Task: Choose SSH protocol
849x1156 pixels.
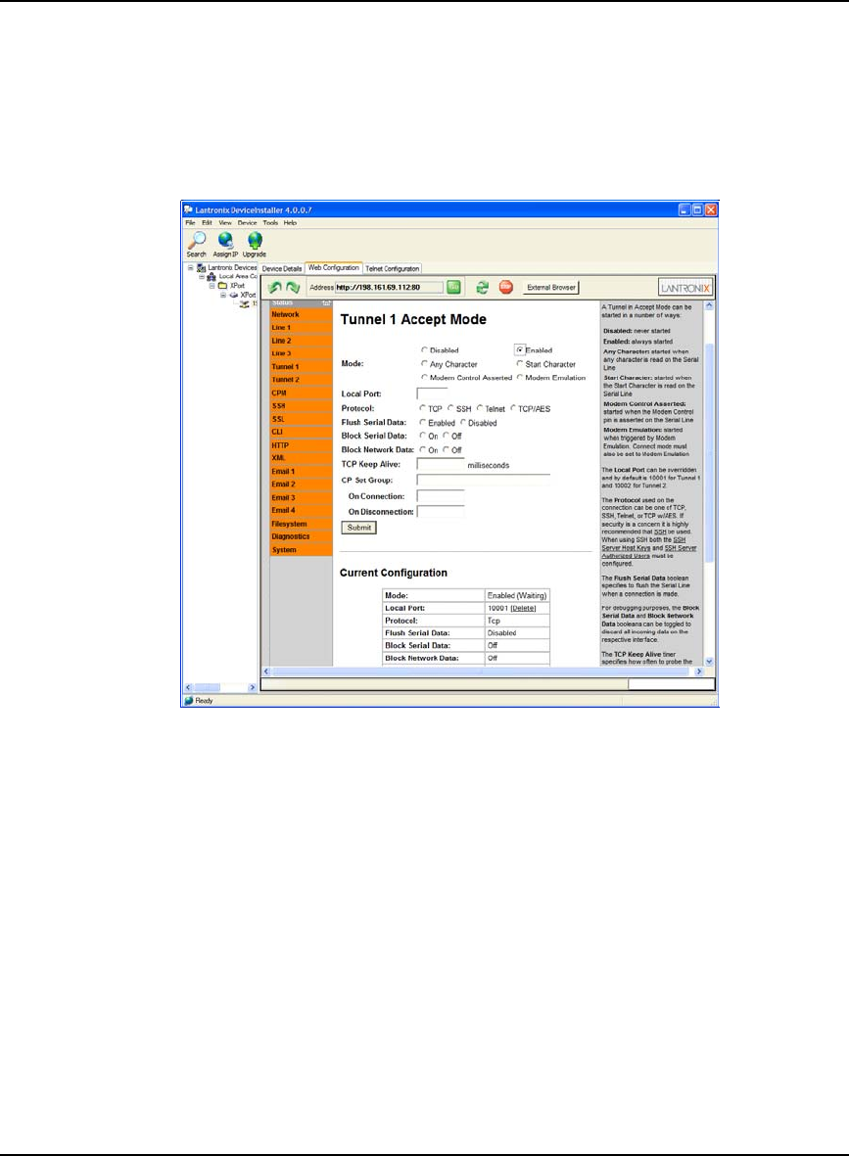Action: coord(450,408)
